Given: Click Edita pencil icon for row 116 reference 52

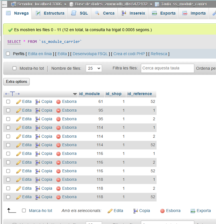Looking at the screenshot, I should (x=19, y=171).
